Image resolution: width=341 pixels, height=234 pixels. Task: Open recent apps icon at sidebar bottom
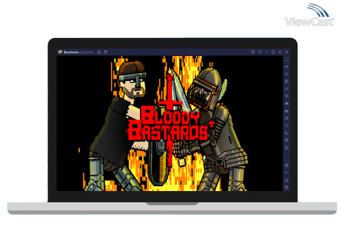tap(287, 187)
